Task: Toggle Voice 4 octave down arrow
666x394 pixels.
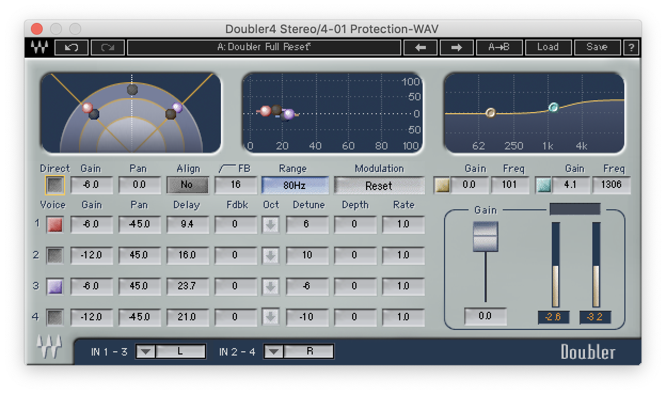Action: click(x=271, y=318)
